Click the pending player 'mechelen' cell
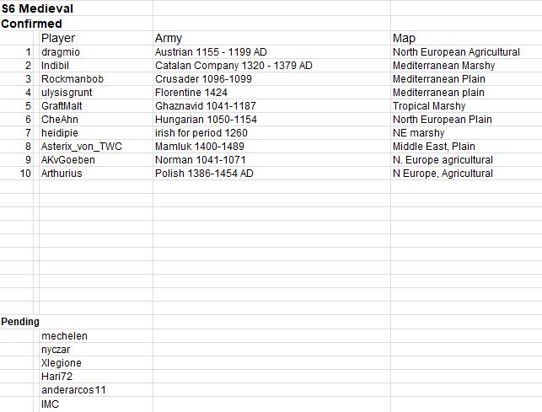Image resolution: width=542 pixels, height=412 pixels. tap(64, 336)
